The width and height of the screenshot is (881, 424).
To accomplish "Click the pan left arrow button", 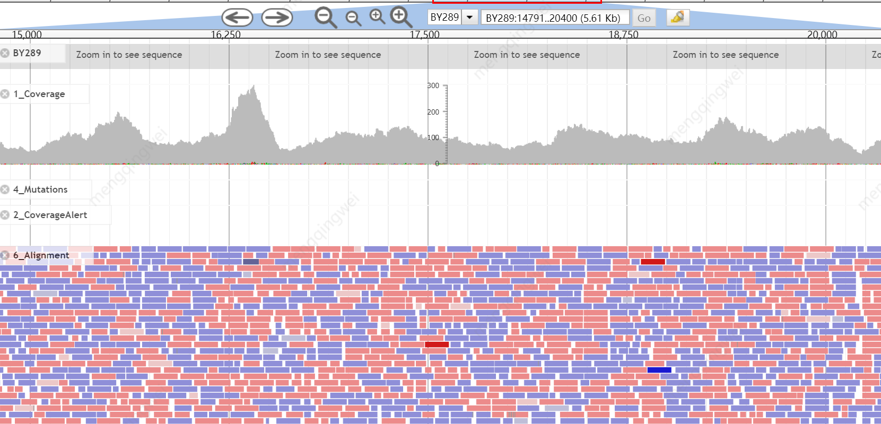I will tap(237, 18).
